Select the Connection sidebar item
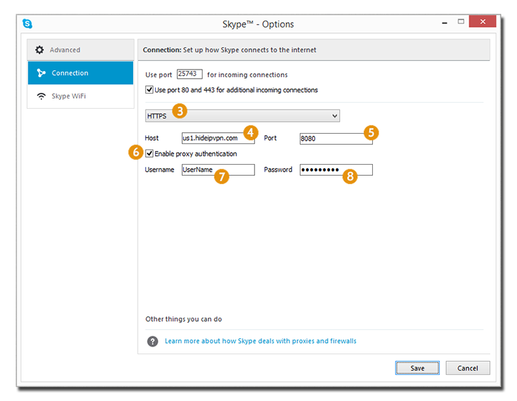Screen dimensions: 517x401 pyautogui.click(x=81, y=73)
